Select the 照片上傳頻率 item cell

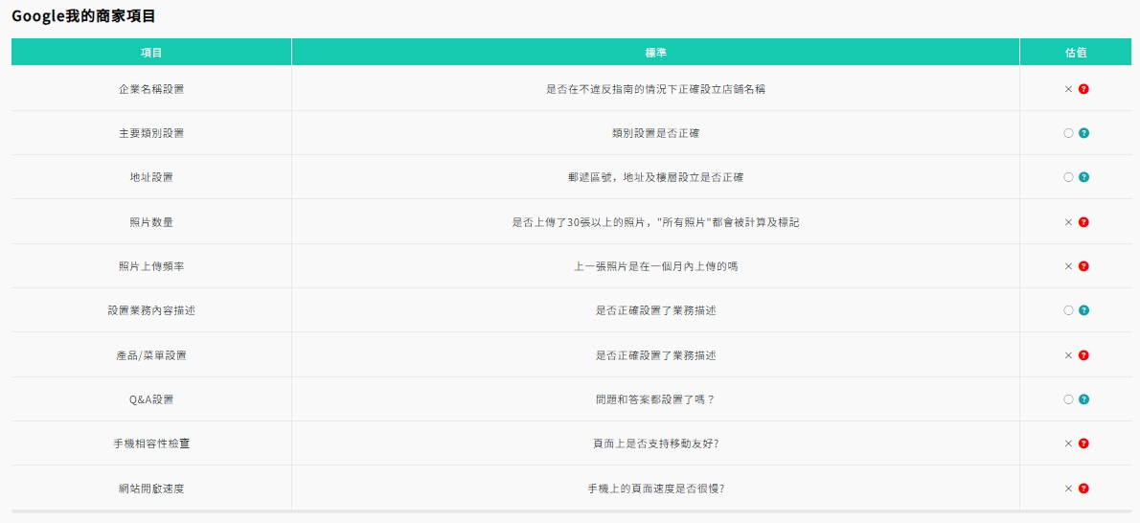click(x=151, y=266)
